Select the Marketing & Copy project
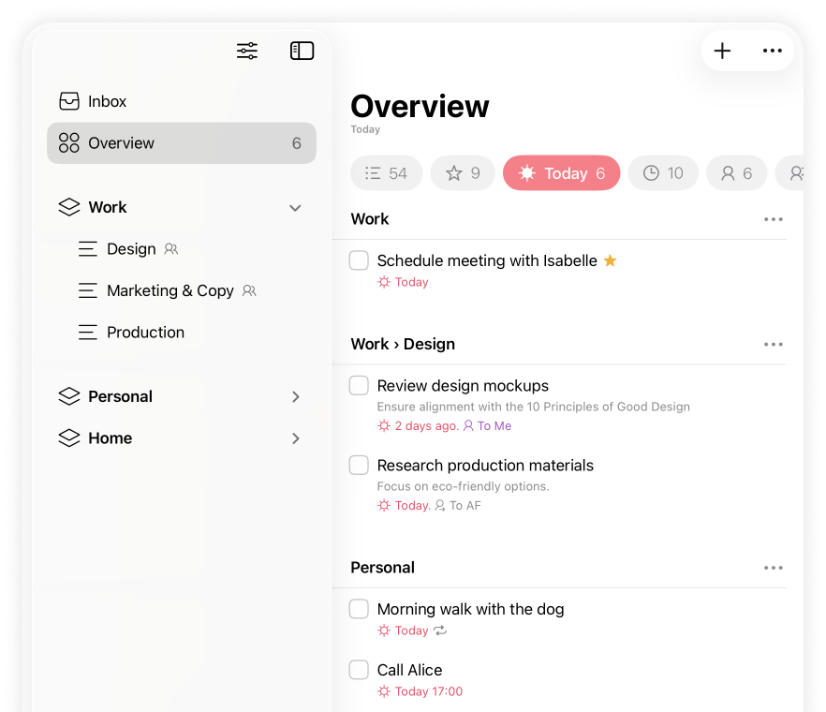The height and width of the screenshot is (712, 826). click(x=170, y=290)
